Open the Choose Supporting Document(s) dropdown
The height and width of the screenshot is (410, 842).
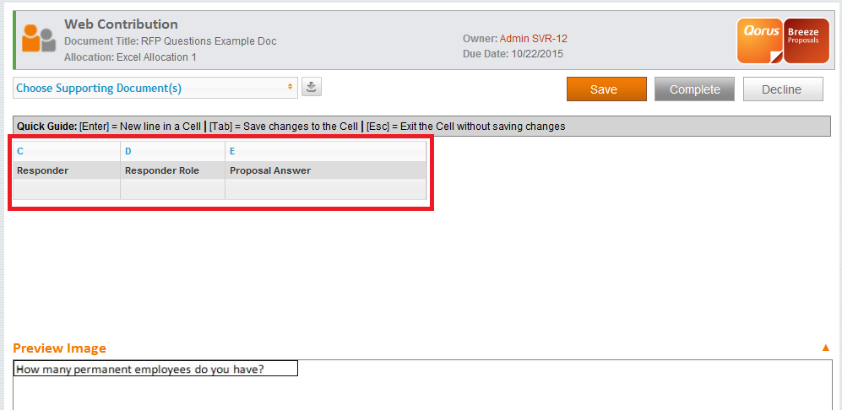pyautogui.click(x=155, y=88)
